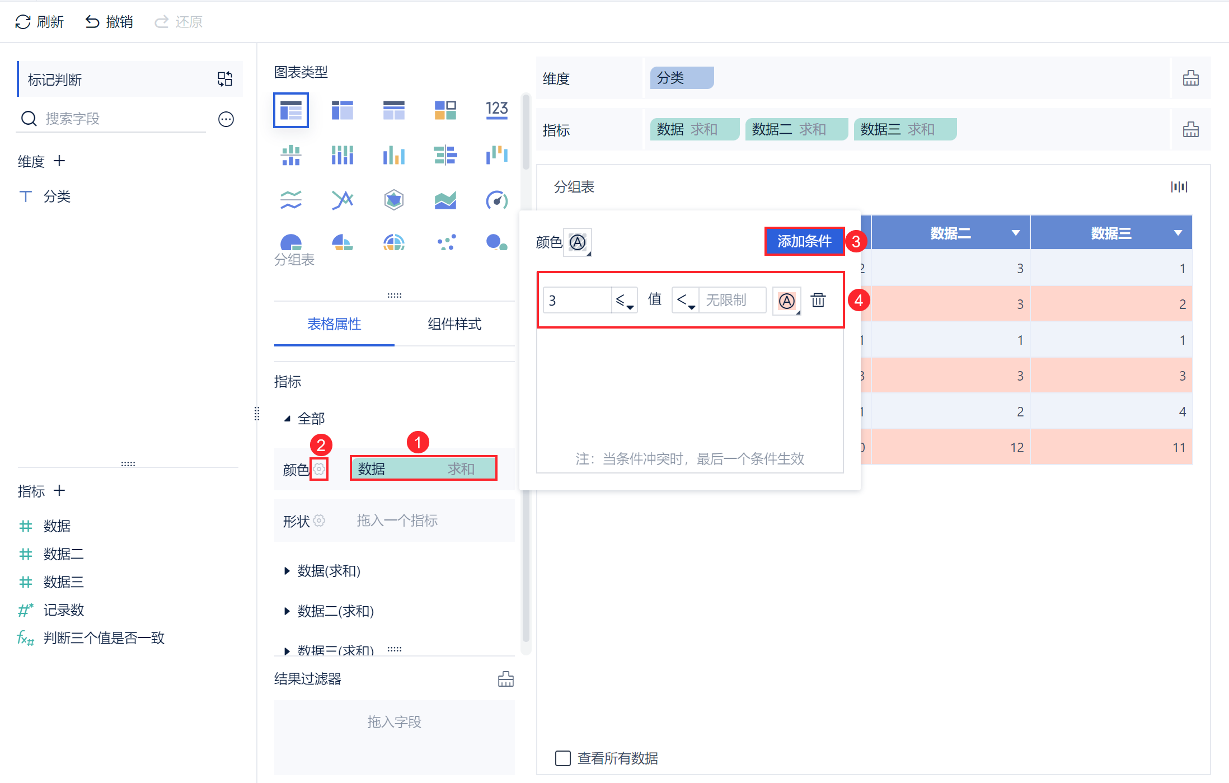1229x783 pixels.
Task: Toggle the 查看所有数据 checkbox
Action: [562, 758]
